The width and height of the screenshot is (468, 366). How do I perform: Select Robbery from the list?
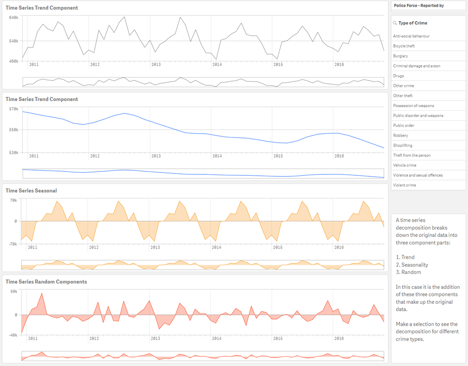(428, 136)
